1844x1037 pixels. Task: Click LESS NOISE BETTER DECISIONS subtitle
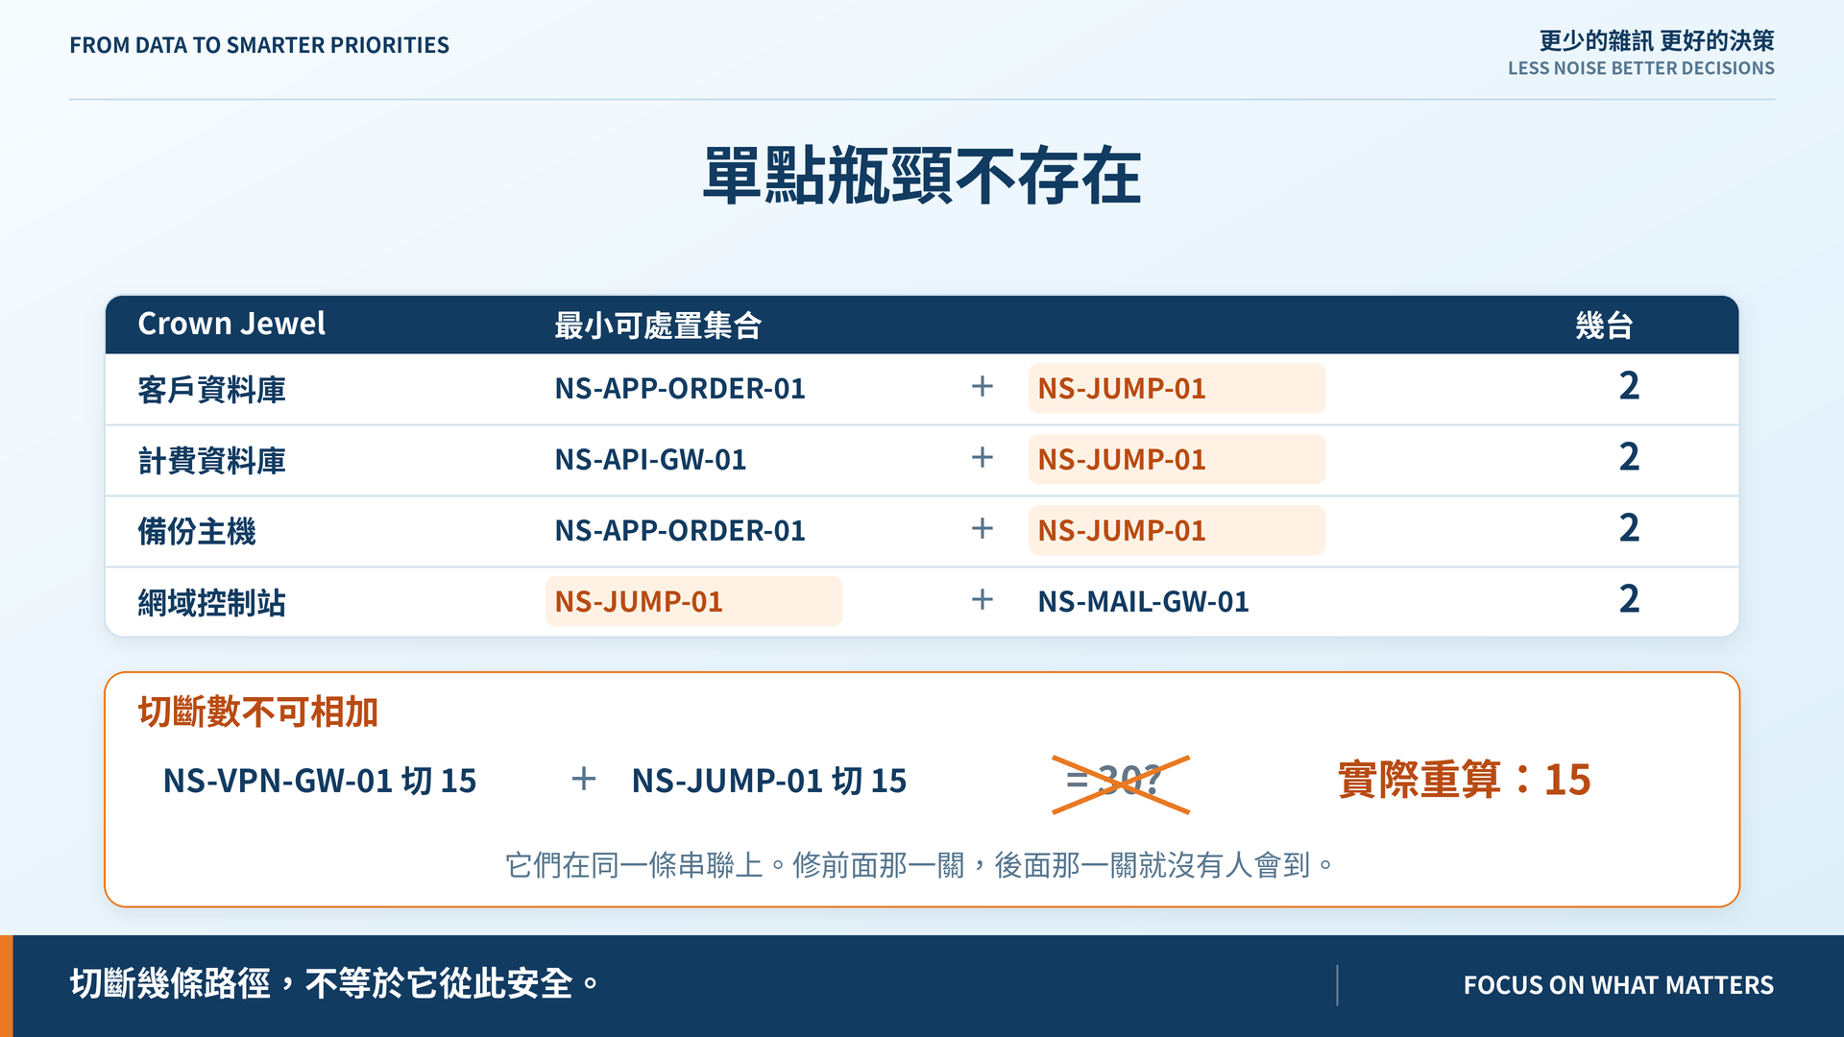tap(1641, 68)
